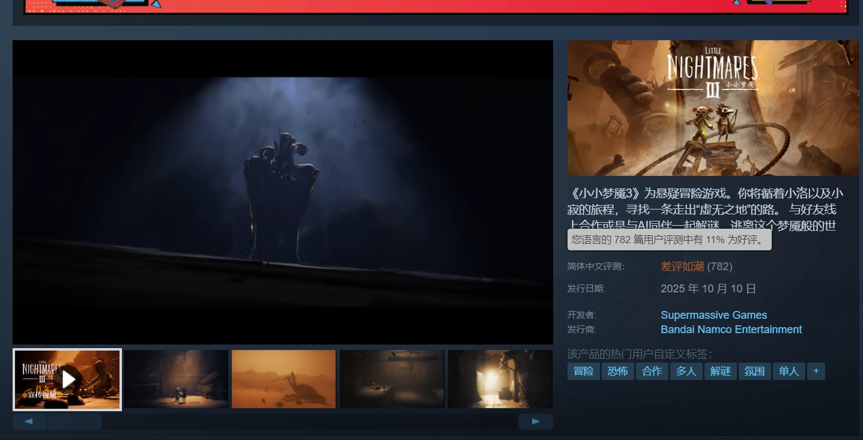Select the 多人 tag

click(x=686, y=372)
